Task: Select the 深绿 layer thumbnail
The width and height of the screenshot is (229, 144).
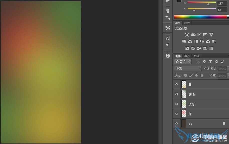Action: click(184, 94)
